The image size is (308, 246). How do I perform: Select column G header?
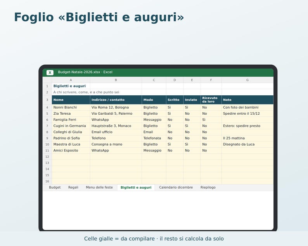coord(247,80)
